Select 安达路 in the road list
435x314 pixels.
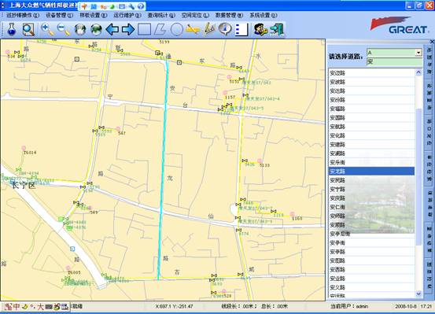click(372, 91)
